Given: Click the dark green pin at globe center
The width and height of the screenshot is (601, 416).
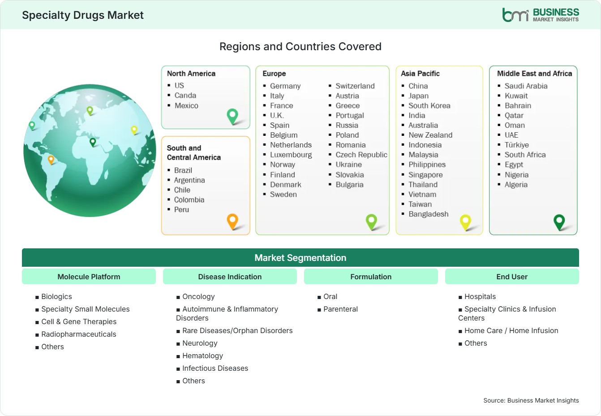Looking at the screenshot, I should click(x=93, y=142).
